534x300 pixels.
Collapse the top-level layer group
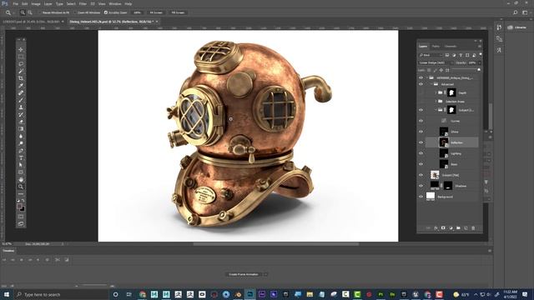click(427, 77)
